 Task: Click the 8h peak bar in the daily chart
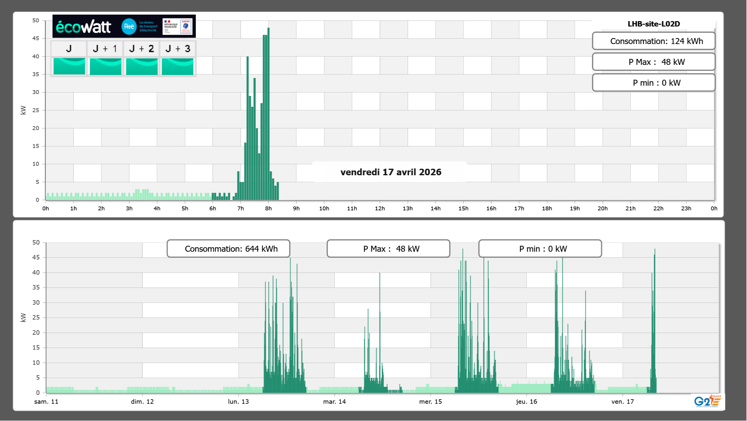pos(268,113)
